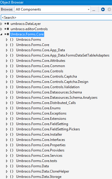This screenshot has width=112, height=179.
Task: Click namespace icon beside Umbraco.Forms.Core.Controls.Captcha
Action: 12,76
